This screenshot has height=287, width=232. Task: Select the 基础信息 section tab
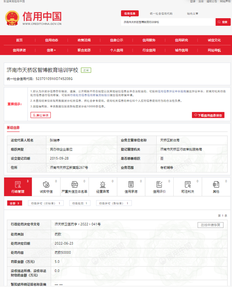click(x=13, y=127)
